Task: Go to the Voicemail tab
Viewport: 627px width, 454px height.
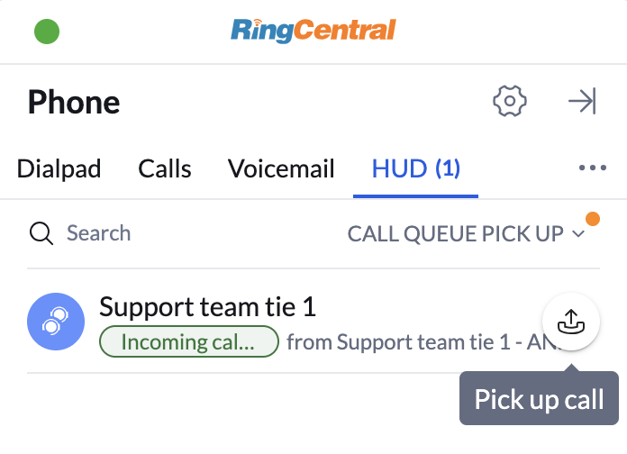Action: (281, 168)
